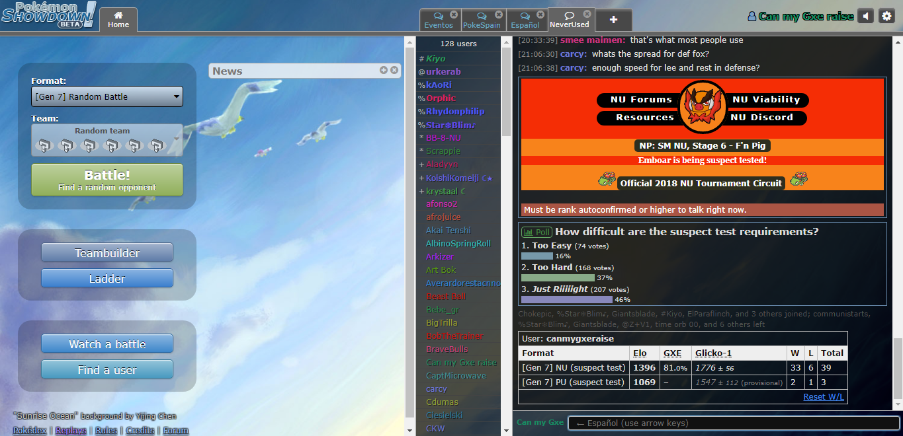
Task: Click Reset W/L link
Action: 824,396
